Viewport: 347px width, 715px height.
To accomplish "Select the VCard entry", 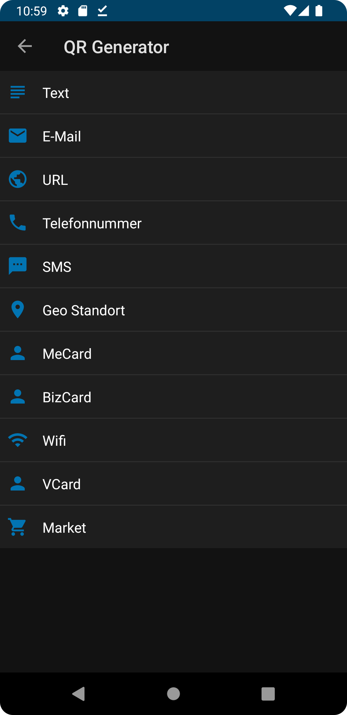I will click(x=173, y=484).
